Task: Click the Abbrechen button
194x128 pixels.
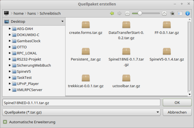Action: click(x=177, y=112)
